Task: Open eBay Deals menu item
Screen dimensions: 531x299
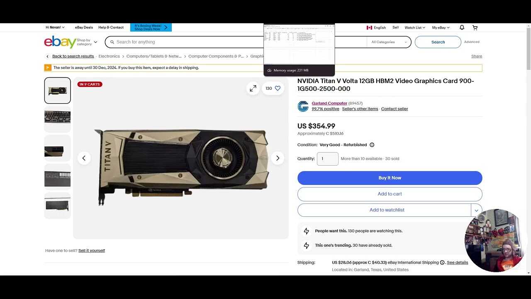Action: pyautogui.click(x=84, y=27)
